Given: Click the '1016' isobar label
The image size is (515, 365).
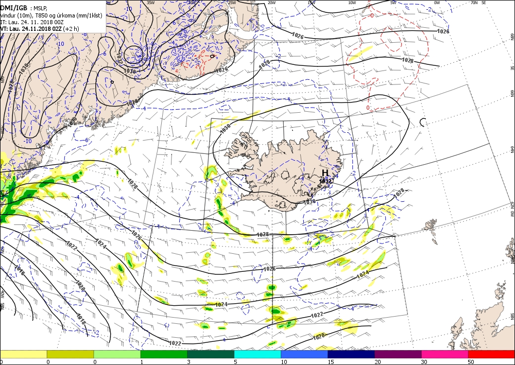Looking at the screenshot, I should pos(20,270).
